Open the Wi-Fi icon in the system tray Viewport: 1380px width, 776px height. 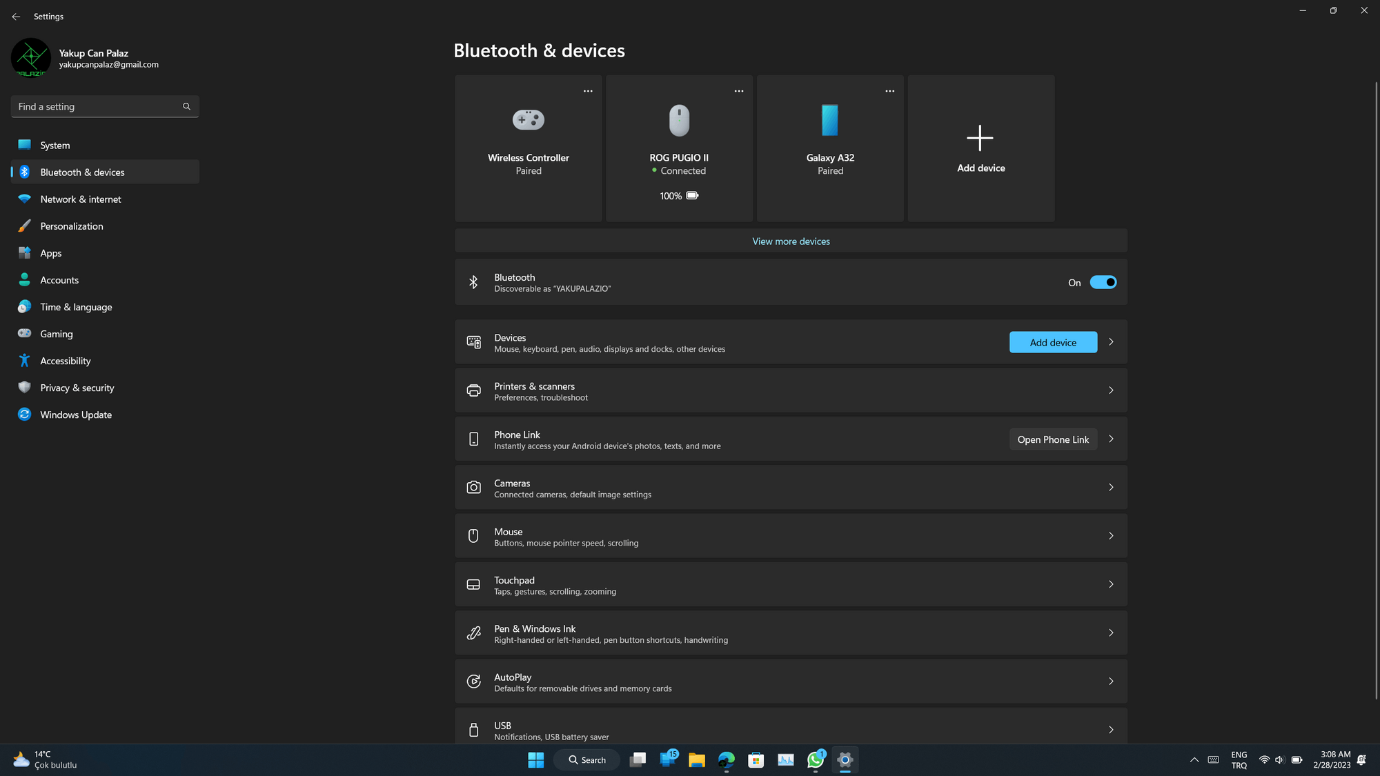(1264, 760)
